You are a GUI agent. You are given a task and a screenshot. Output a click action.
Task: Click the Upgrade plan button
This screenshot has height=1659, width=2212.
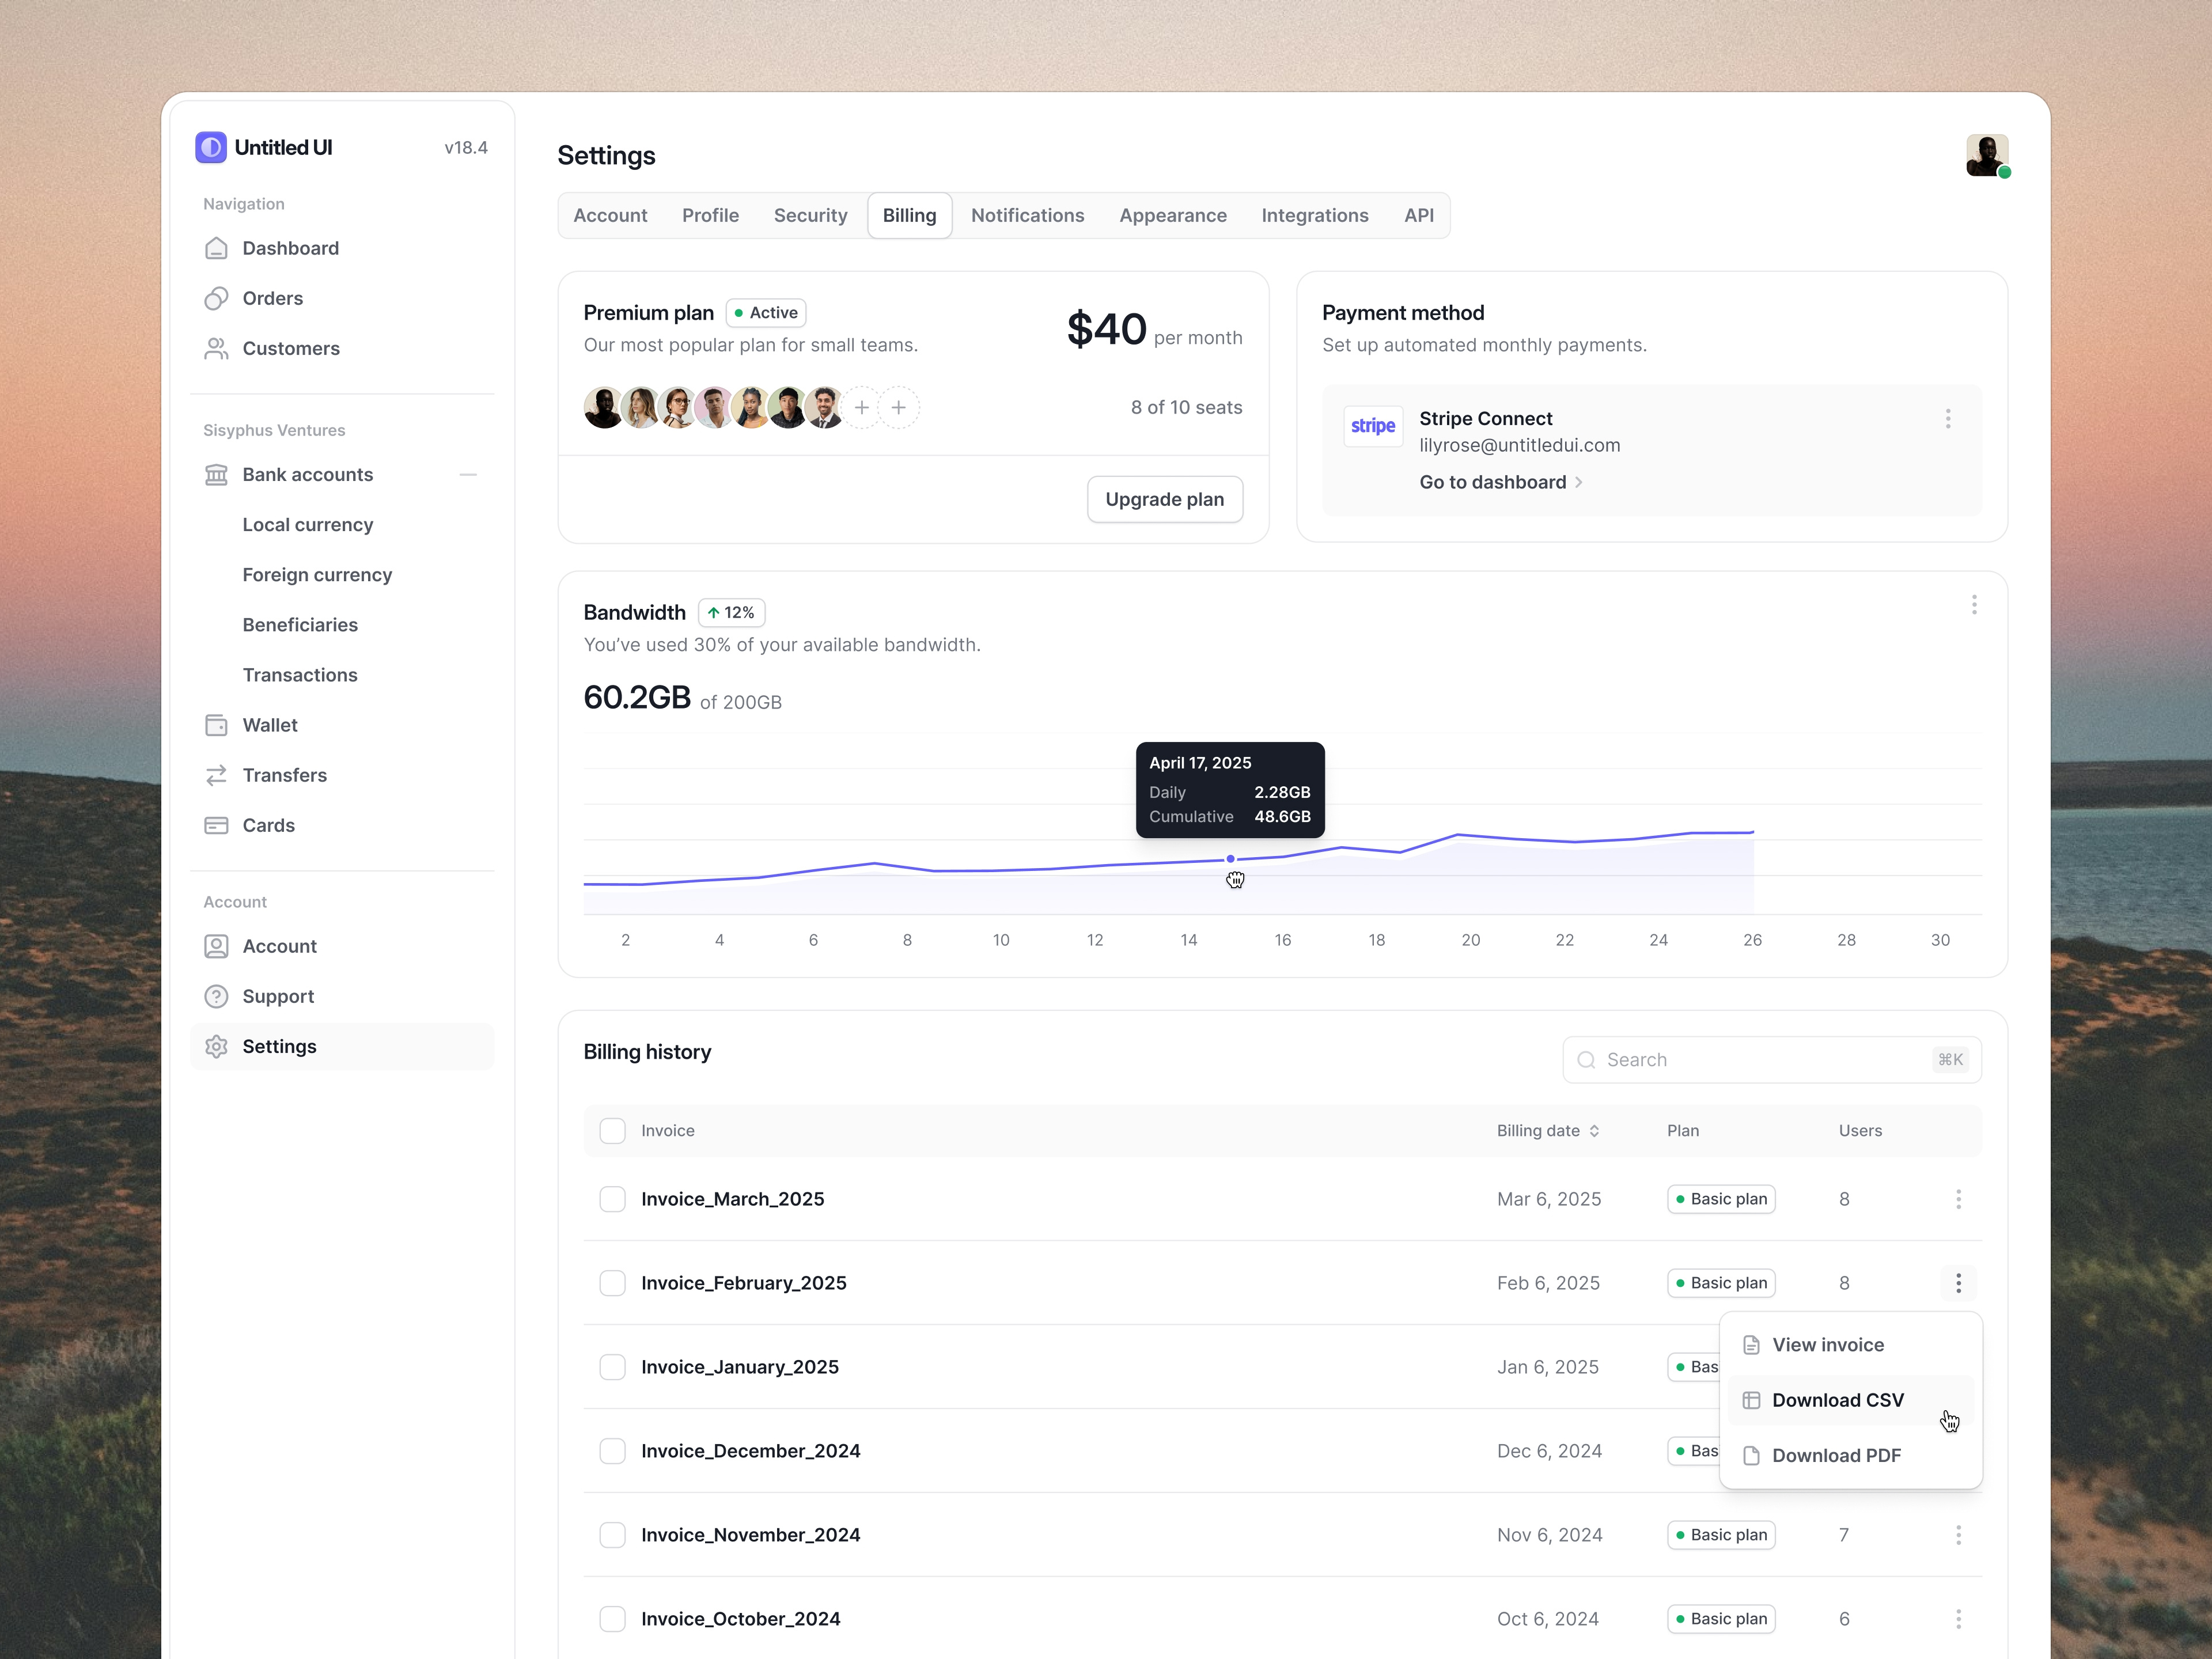(1164, 499)
